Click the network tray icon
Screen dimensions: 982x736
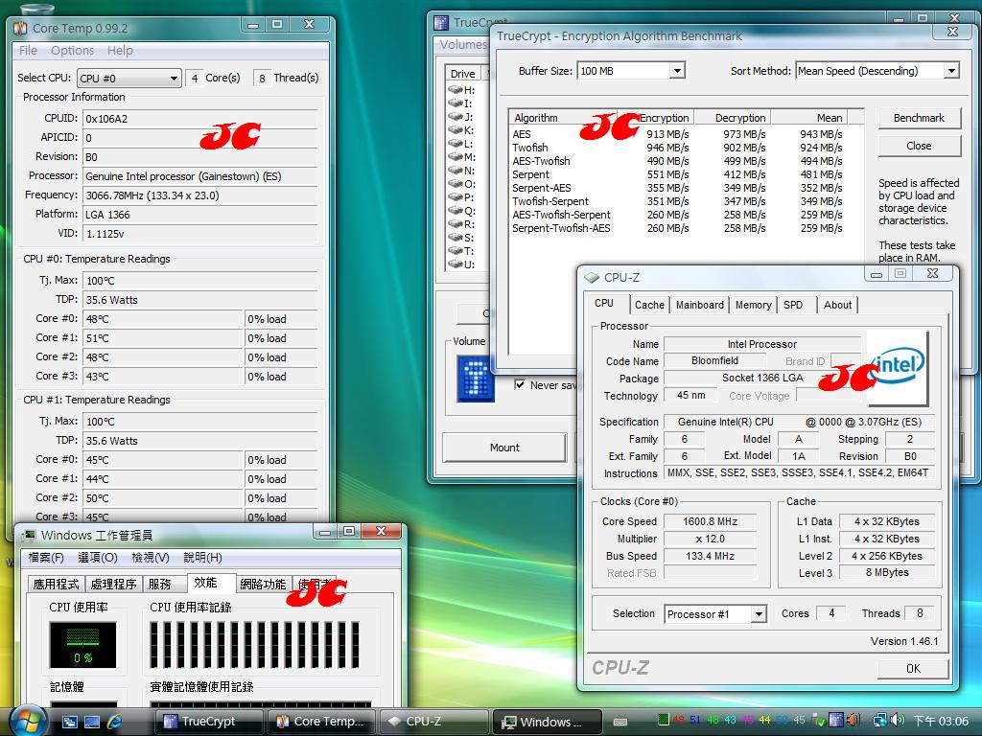pyautogui.click(x=879, y=721)
